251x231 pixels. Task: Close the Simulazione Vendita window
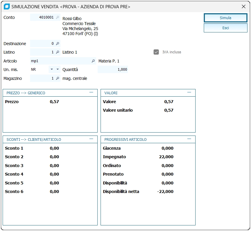point(243,6)
